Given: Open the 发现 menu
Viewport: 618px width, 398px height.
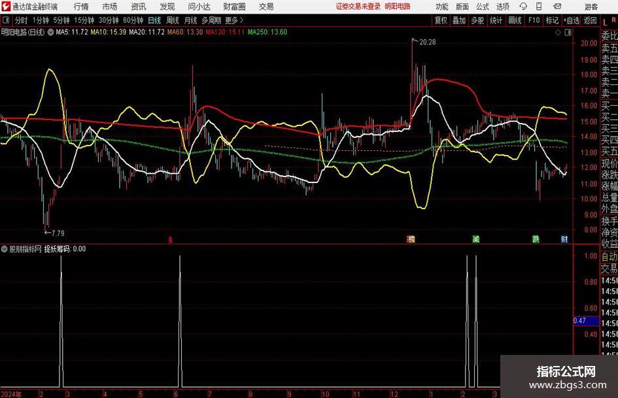Looking at the screenshot, I should (x=167, y=7).
